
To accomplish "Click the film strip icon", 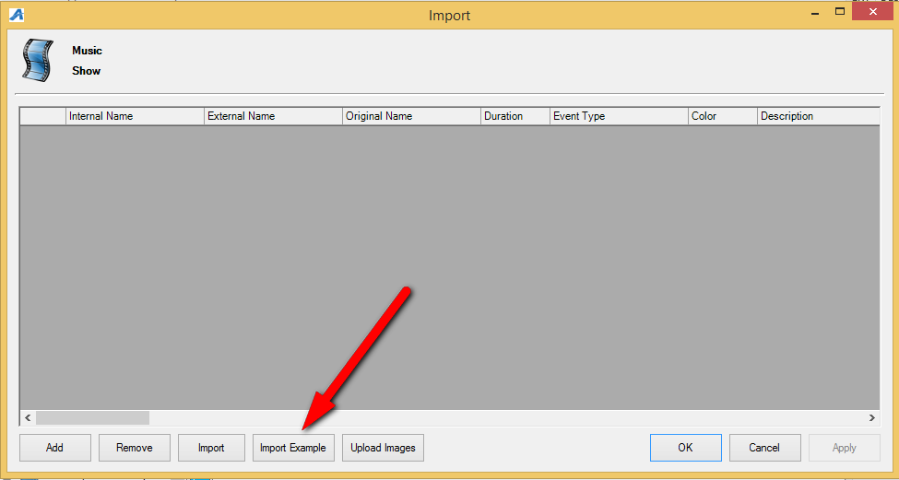I will click(38, 60).
